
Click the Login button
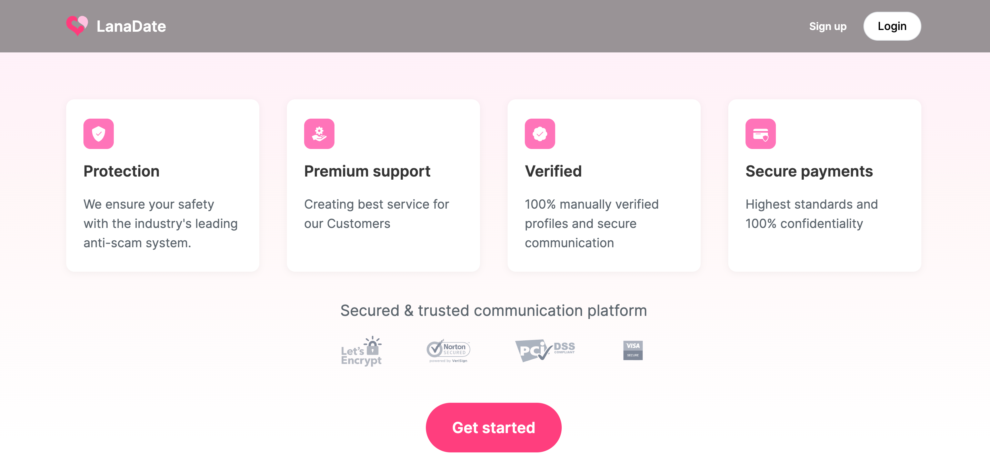(892, 26)
